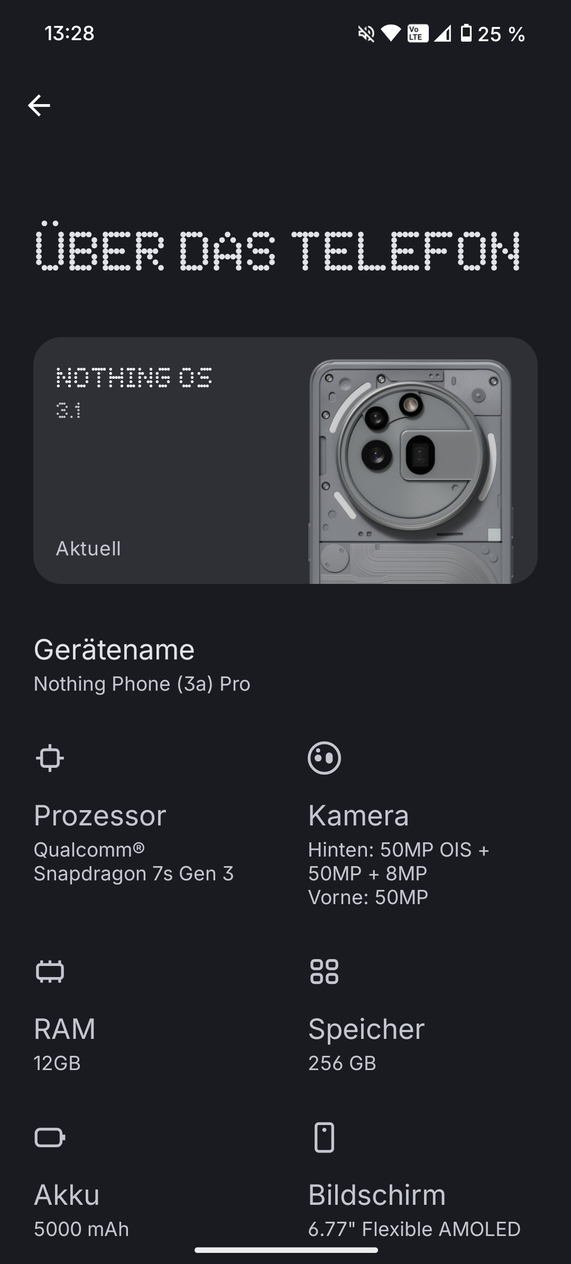This screenshot has width=571, height=1264.
Task: Tap the Kamera specification heading
Action: [358, 815]
